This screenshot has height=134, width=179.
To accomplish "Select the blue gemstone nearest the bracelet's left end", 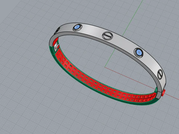I will (77, 27).
